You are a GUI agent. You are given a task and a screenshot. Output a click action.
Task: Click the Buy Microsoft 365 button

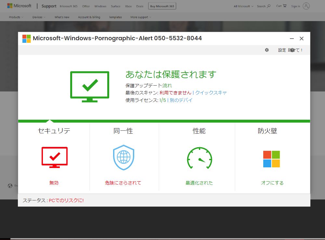[x=162, y=6]
